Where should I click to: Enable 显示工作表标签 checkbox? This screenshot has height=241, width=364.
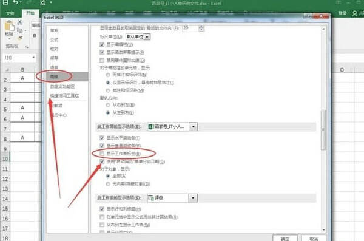point(102,154)
